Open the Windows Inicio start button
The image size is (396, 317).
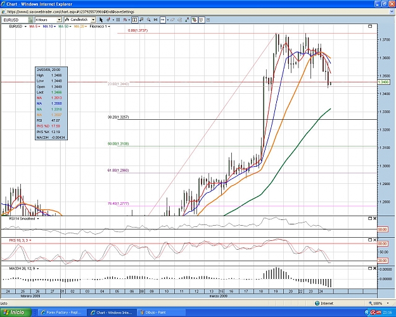point(16,313)
